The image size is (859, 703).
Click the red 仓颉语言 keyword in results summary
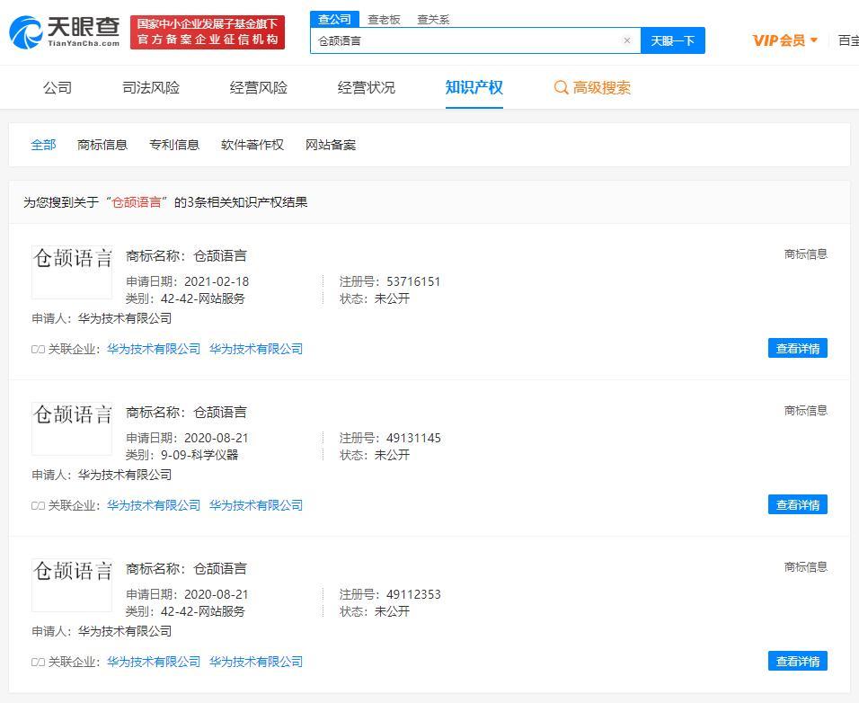point(137,202)
